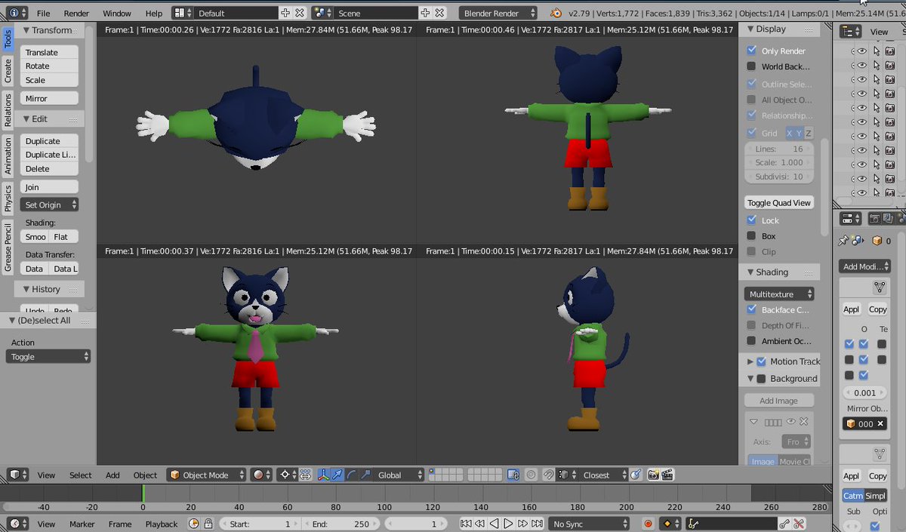Switch to the Create tab

point(8,70)
